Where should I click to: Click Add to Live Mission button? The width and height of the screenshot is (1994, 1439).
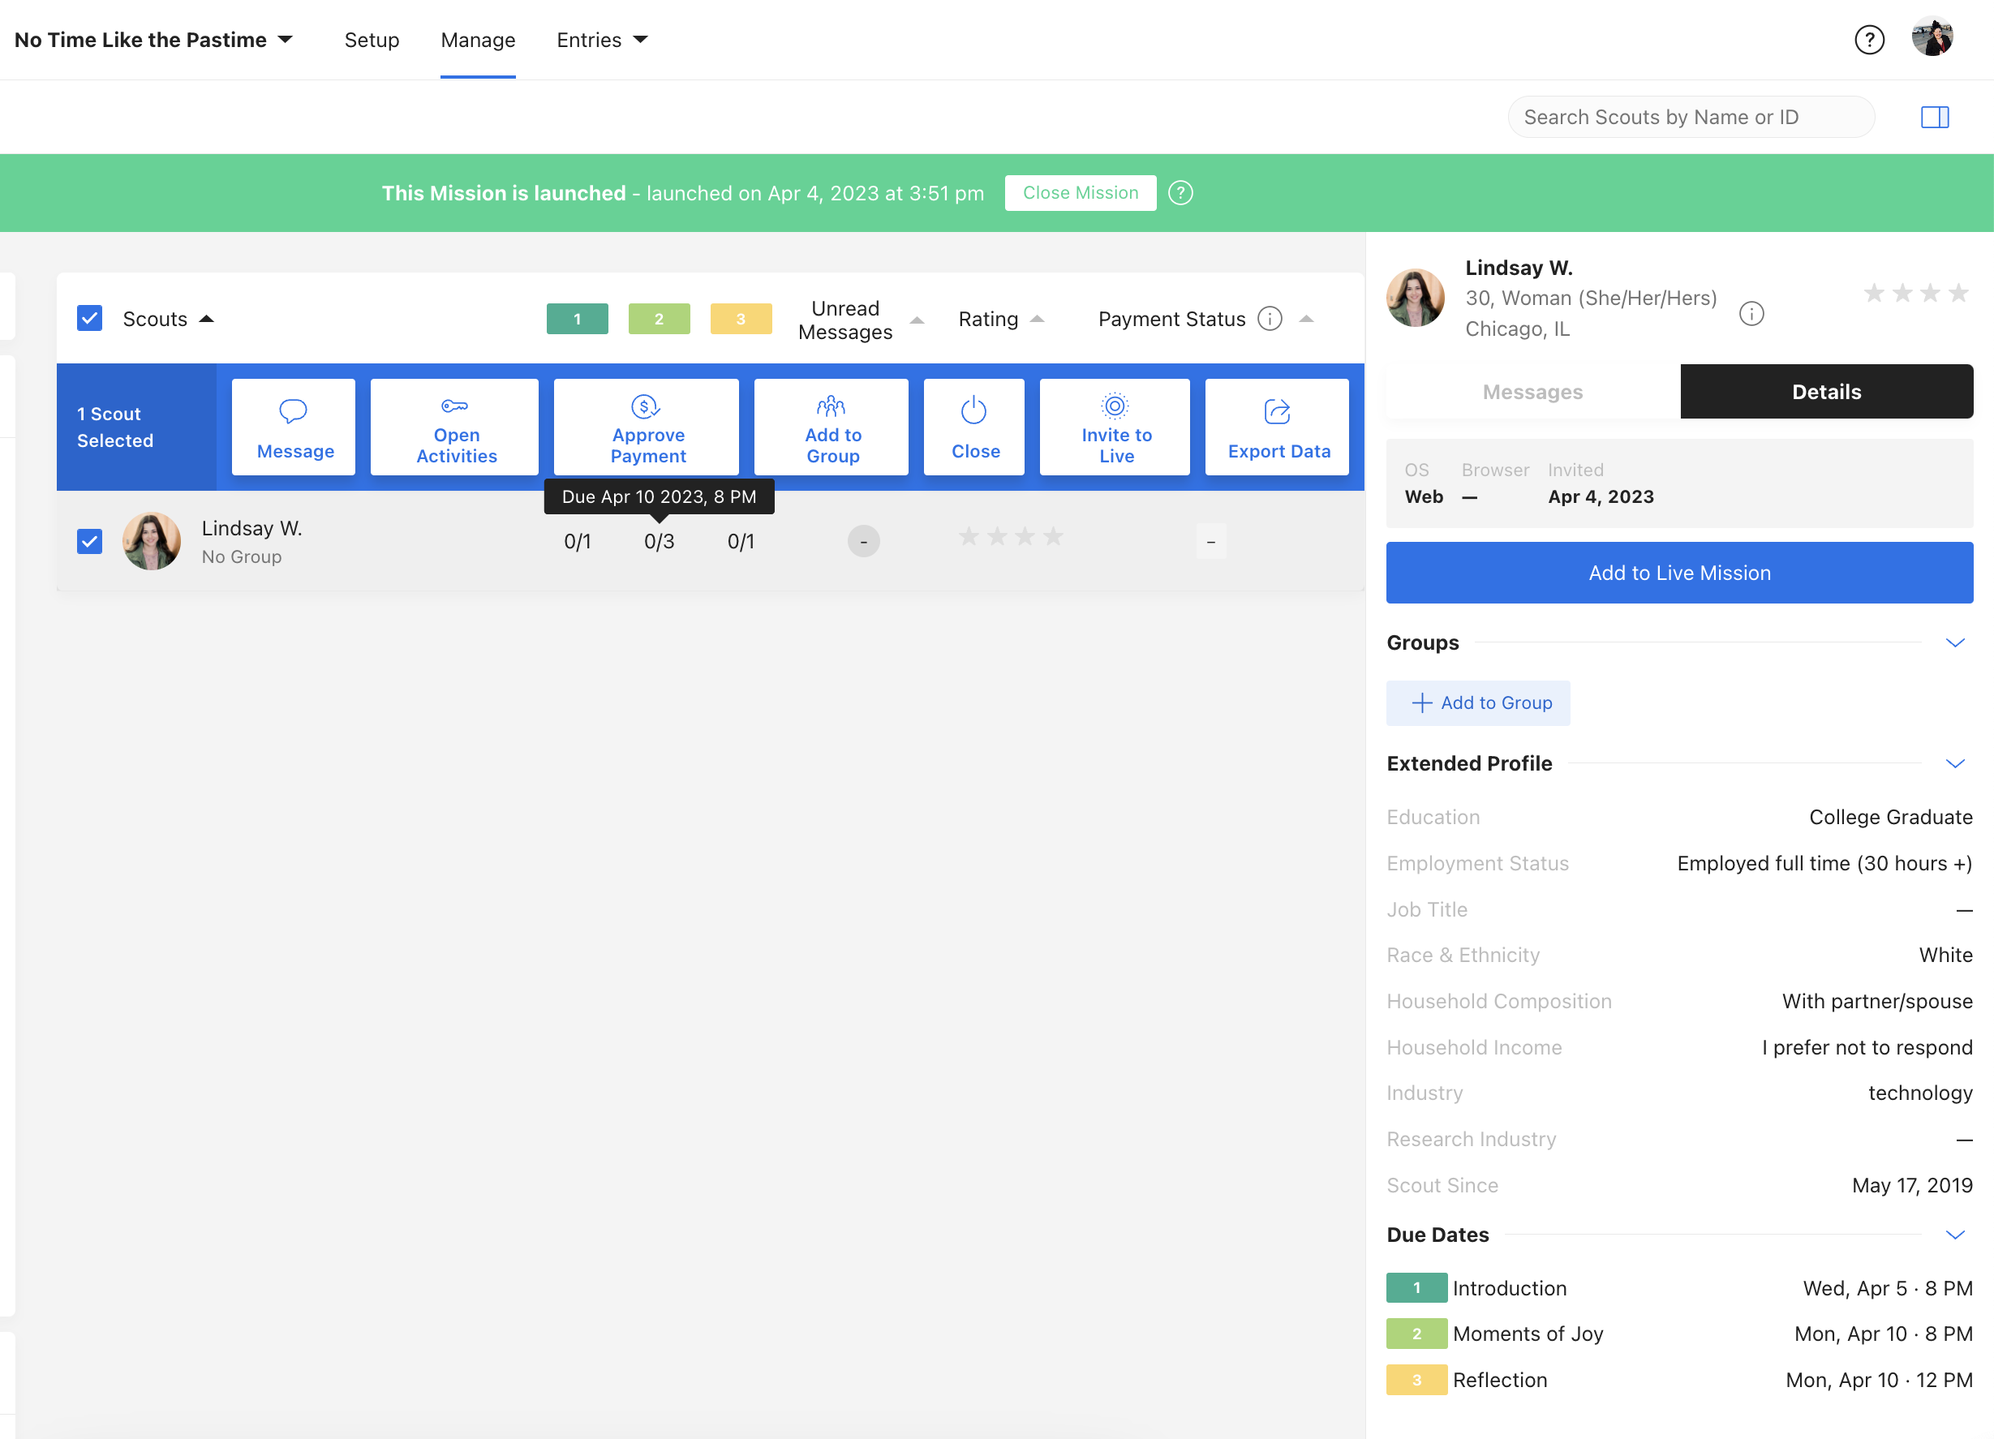1679,572
